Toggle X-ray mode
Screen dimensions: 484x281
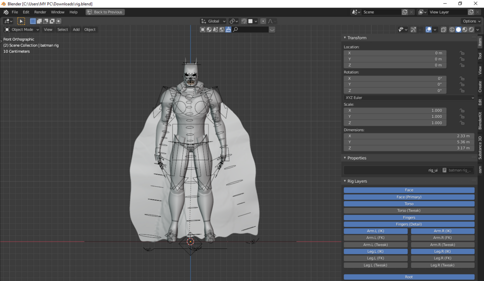coord(444,30)
